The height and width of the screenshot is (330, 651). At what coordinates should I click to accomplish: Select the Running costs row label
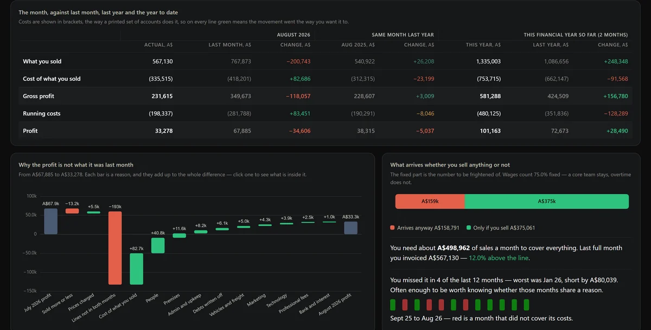tap(42, 113)
